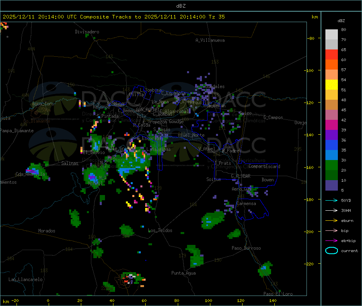Click the 'Atuel_Norte' map label
The image size is (362, 306).
pos(191,135)
